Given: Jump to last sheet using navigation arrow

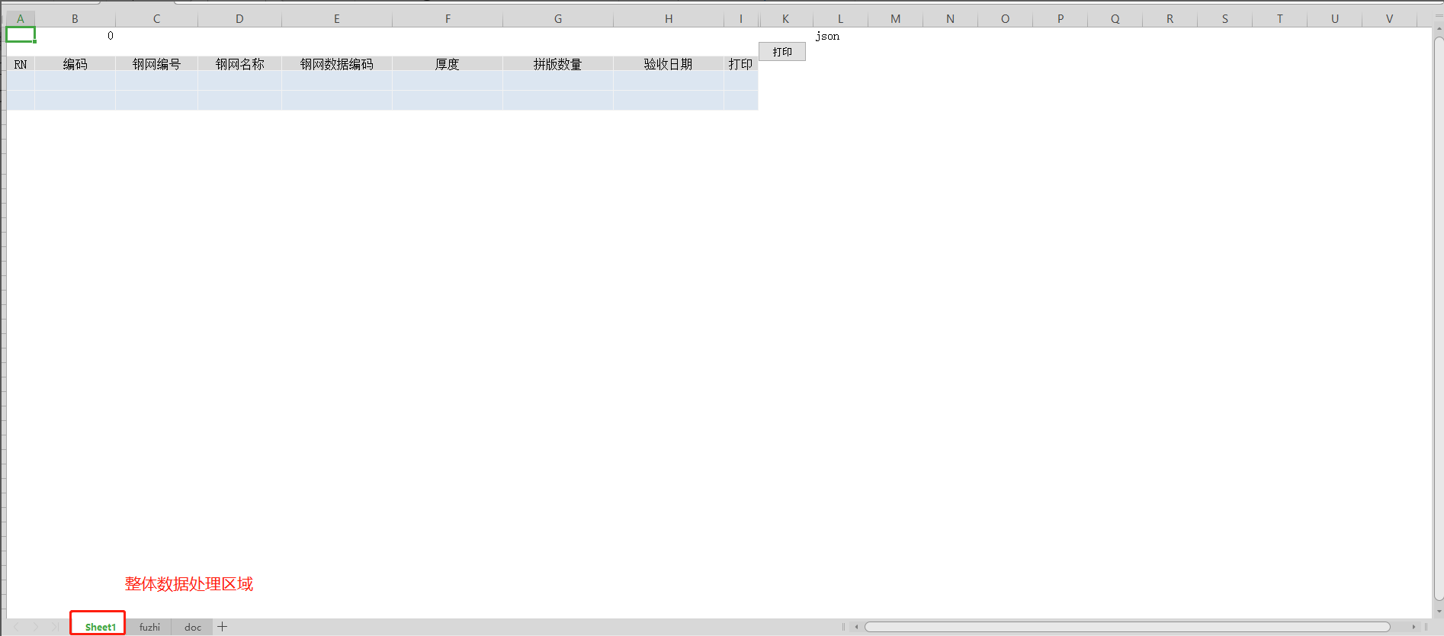Looking at the screenshot, I should [x=54, y=627].
